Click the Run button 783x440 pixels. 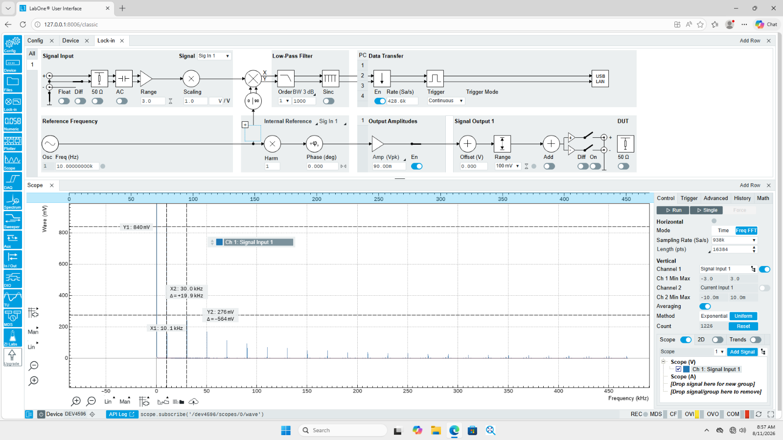pos(673,210)
